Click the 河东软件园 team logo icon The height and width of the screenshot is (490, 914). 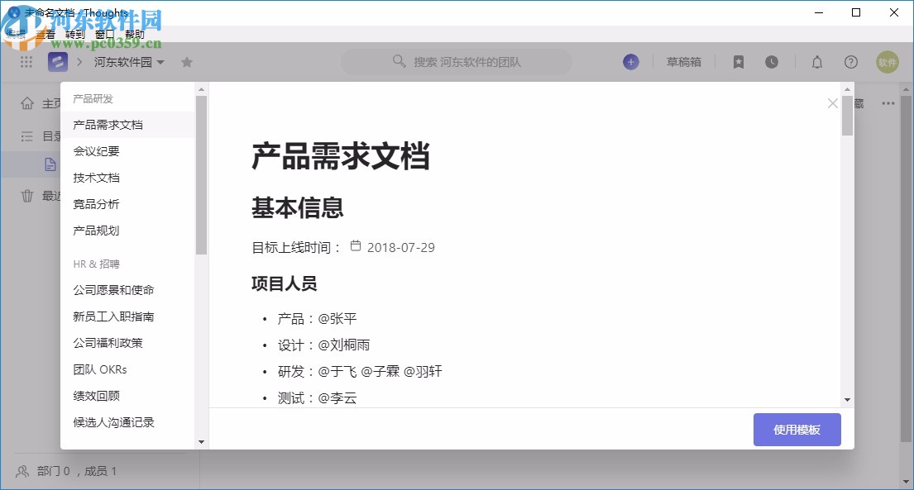56,62
